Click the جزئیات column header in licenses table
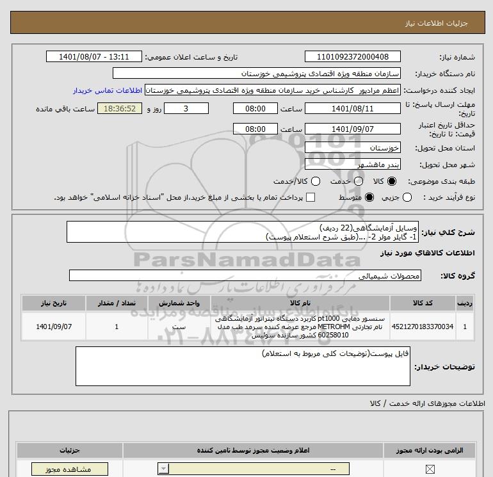The height and width of the screenshot is (477, 493). click(70, 450)
